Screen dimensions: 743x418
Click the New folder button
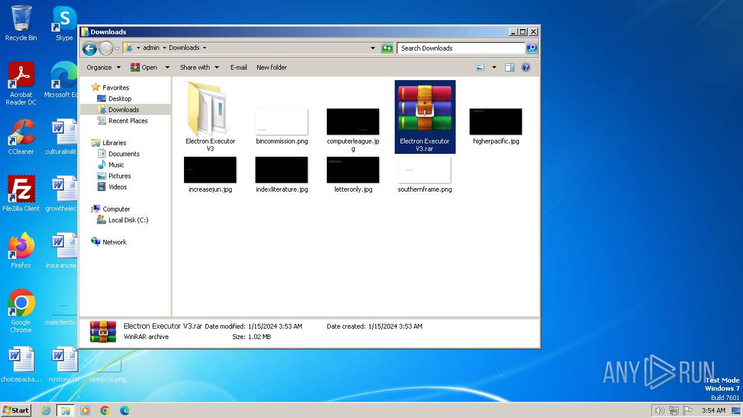pos(272,67)
